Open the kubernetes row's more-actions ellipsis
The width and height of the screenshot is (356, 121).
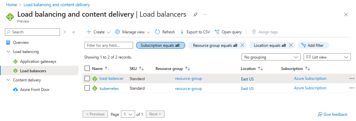pos(352,88)
